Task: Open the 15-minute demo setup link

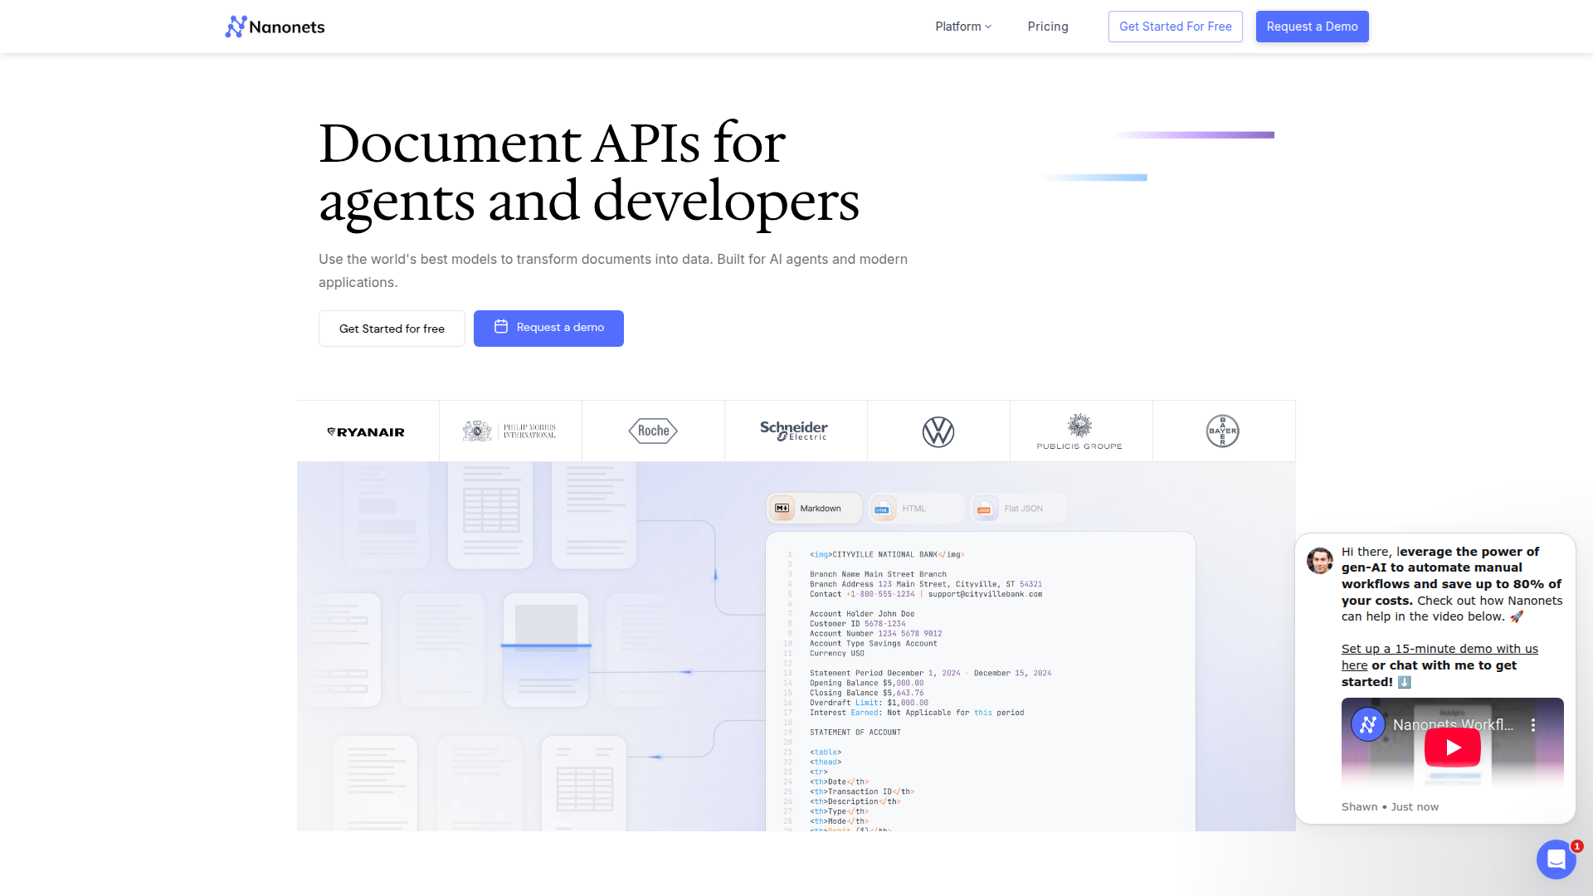Action: point(1439,649)
